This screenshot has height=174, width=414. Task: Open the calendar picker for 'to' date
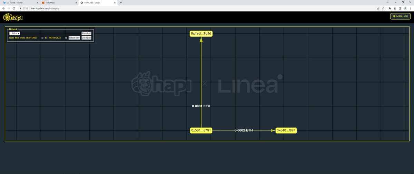pos(66,38)
